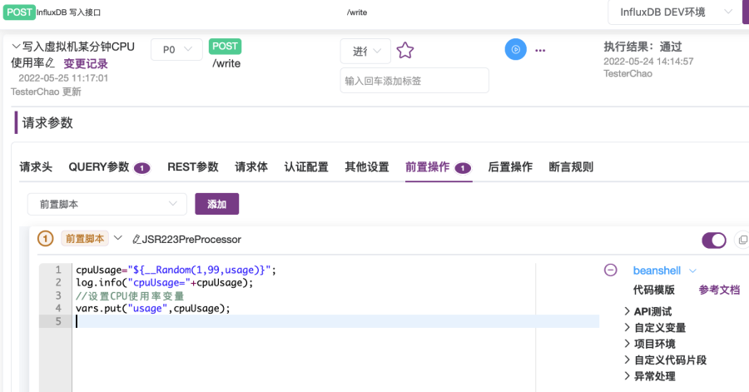Collapse the case details with the top-left chevron
749x392 pixels.
click(x=16, y=47)
